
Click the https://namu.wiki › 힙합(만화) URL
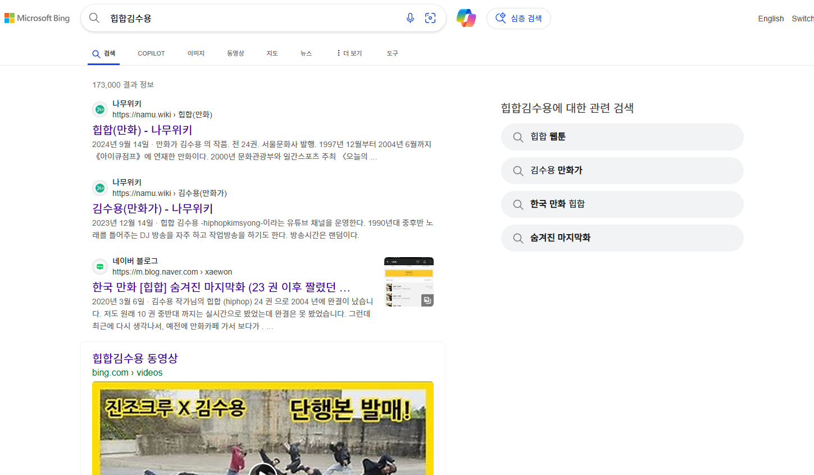tap(162, 115)
